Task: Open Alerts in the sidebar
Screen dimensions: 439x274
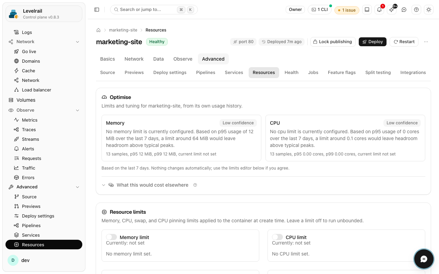Action: point(44,149)
